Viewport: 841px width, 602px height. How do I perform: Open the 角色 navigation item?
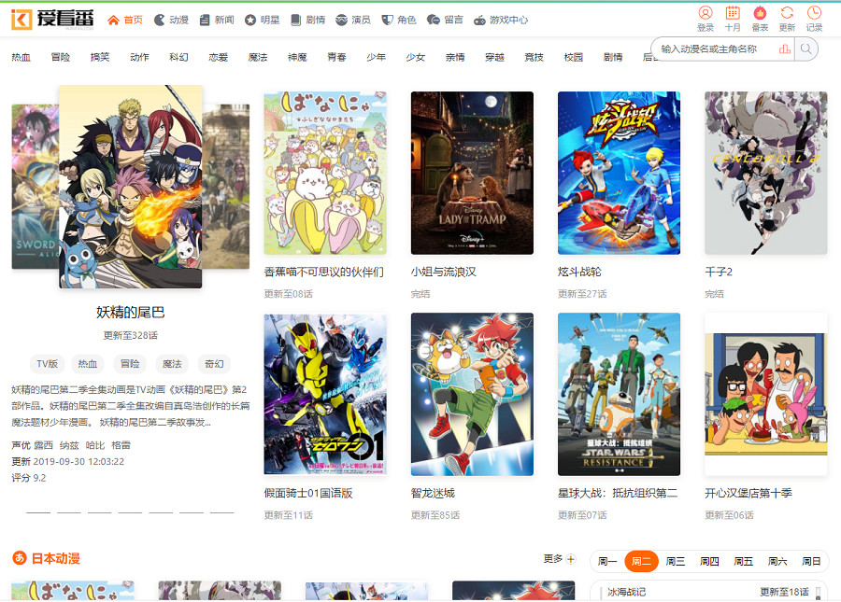pyautogui.click(x=398, y=20)
